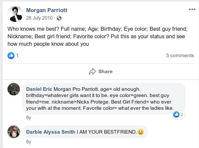Viewport: 199px width, 148px height.
Task: Show the reaction count beside the like icon
Action: (17, 56)
